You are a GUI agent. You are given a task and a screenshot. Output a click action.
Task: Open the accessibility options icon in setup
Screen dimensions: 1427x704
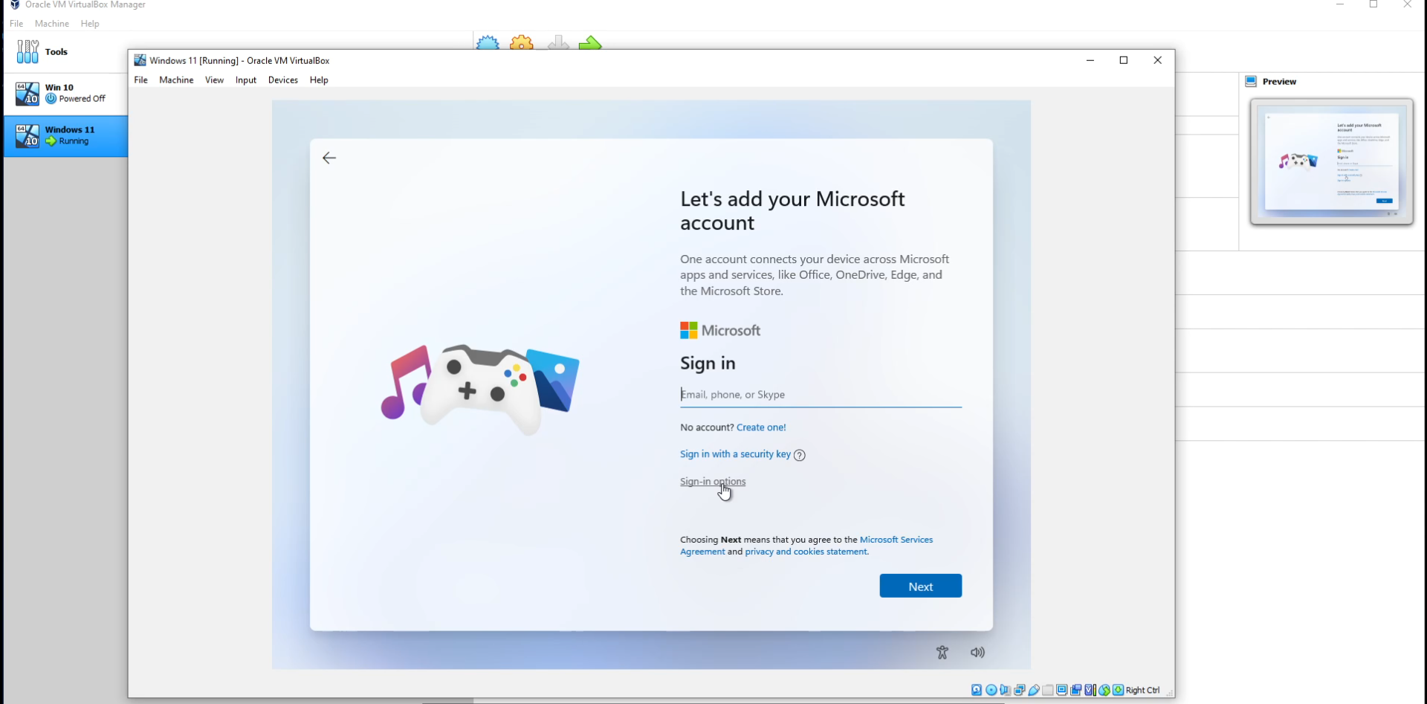point(942,653)
